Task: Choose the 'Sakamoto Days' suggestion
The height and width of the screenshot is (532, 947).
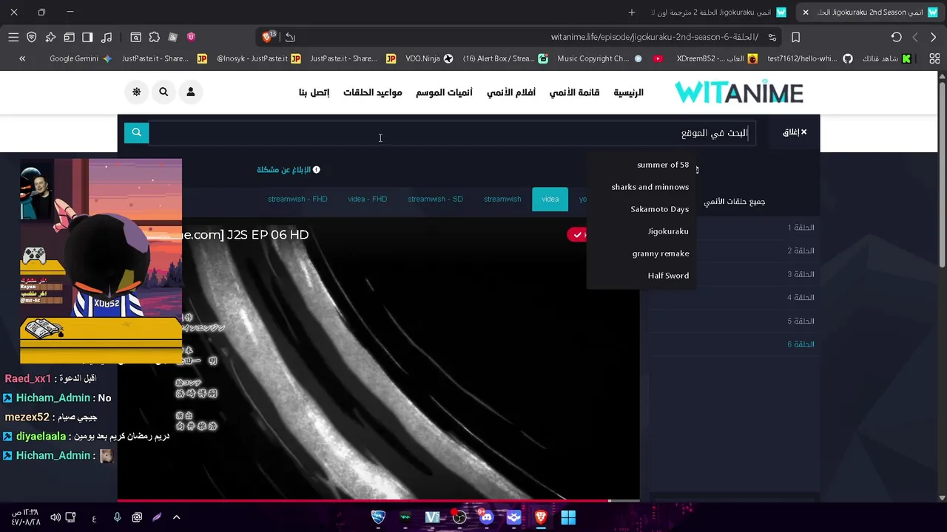Action: (x=659, y=209)
